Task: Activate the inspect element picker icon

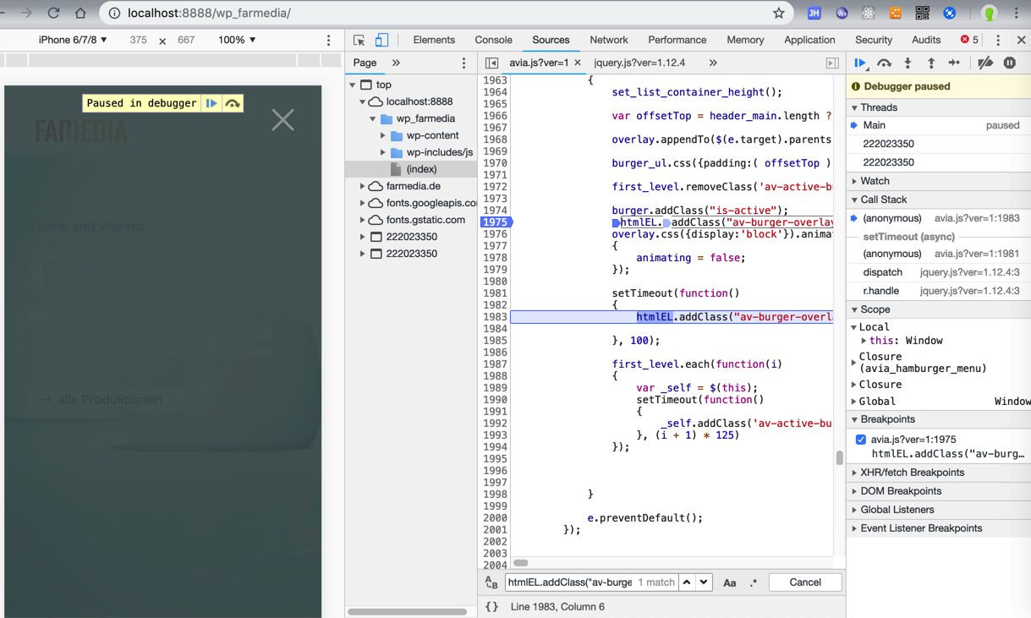Action: [359, 40]
